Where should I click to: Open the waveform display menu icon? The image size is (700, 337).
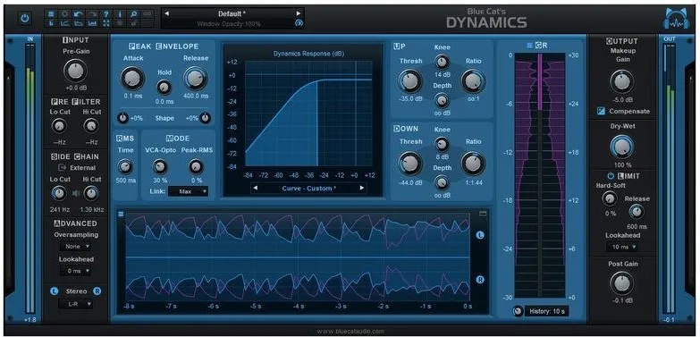[x=121, y=214]
